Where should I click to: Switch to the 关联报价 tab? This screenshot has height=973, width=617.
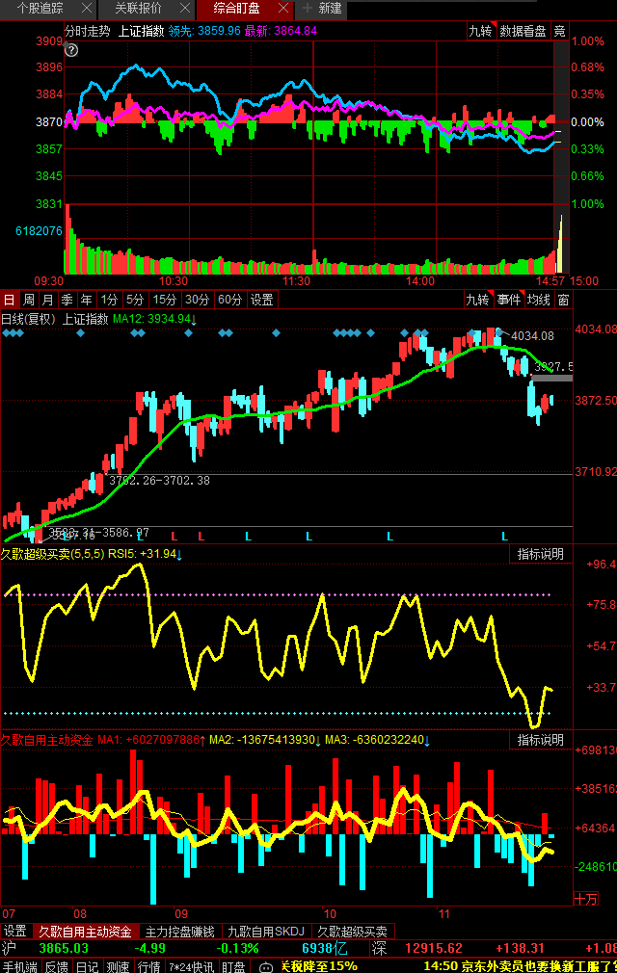pyautogui.click(x=139, y=9)
